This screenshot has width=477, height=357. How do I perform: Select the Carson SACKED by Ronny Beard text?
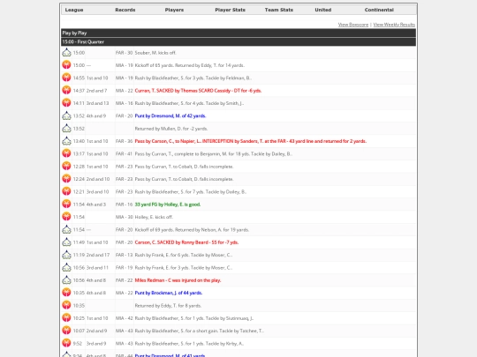tap(186, 242)
